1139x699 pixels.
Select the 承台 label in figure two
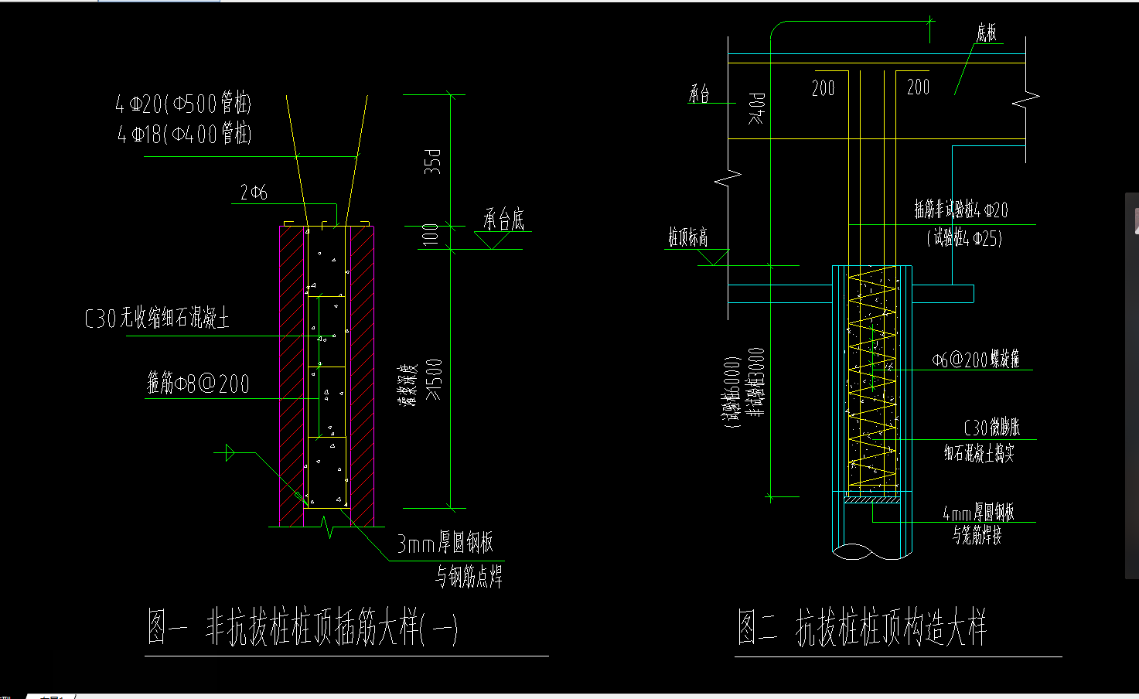coord(699,94)
